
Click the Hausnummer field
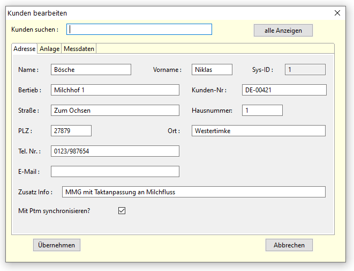262,110
